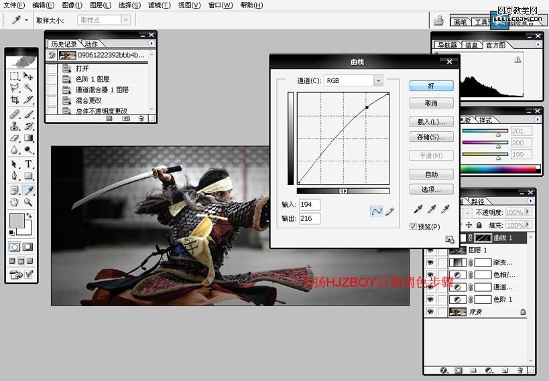Open the 滤镜(T) menu

pos(158,5)
